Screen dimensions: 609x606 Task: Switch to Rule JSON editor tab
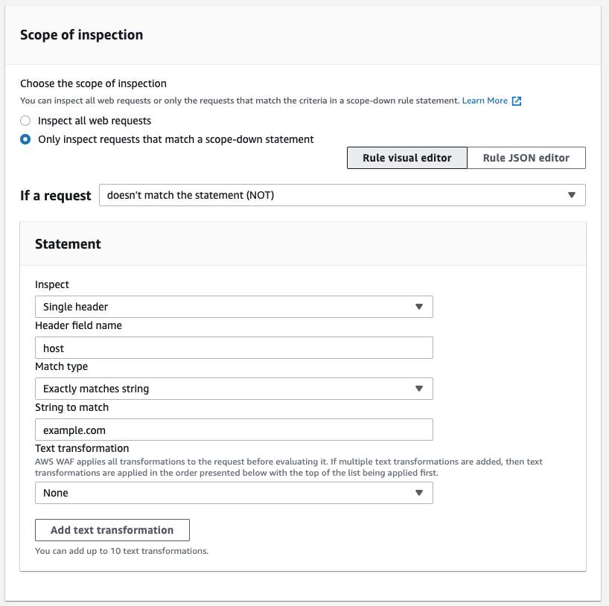(526, 158)
